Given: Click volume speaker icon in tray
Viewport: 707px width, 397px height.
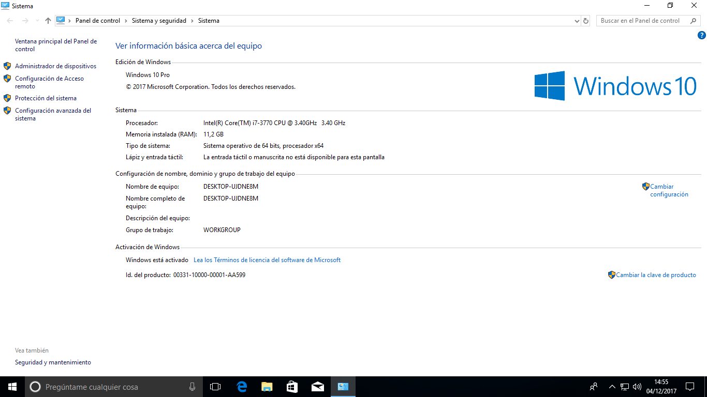Looking at the screenshot, I should (x=637, y=387).
